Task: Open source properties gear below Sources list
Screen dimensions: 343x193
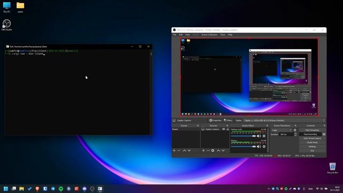Action: (x=213, y=151)
